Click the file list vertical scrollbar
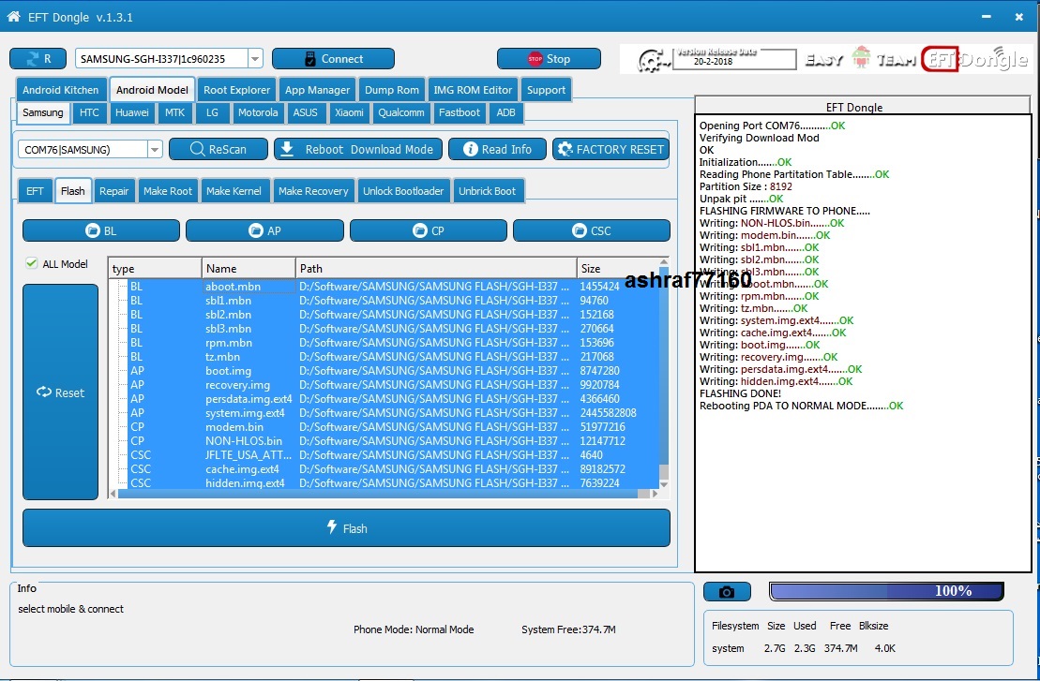Image resolution: width=1040 pixels, height=681 pixels. tap(664, 373)
